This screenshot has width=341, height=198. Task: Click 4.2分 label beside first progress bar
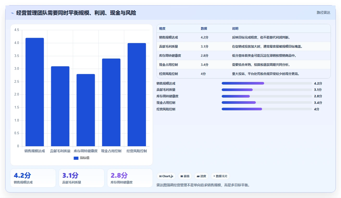pyautogui.click(x=318, y=84)
